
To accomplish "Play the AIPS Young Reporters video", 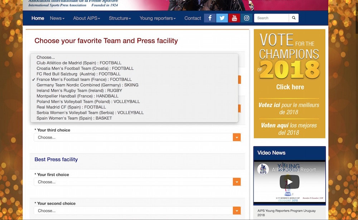I will (x=290, y=182).
